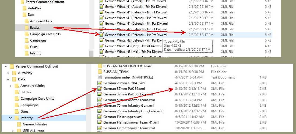
Task: Click the icon beside German 37mm PaK 36.xml
Action: (100, 88)
